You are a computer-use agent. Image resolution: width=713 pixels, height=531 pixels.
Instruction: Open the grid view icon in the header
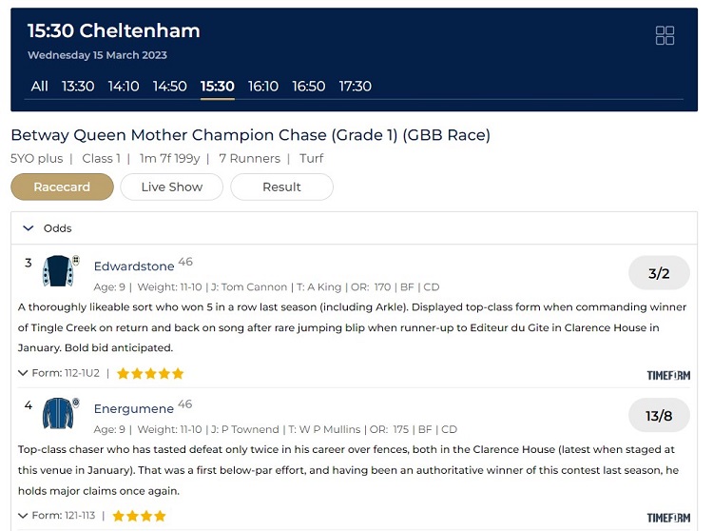[665, 35]
